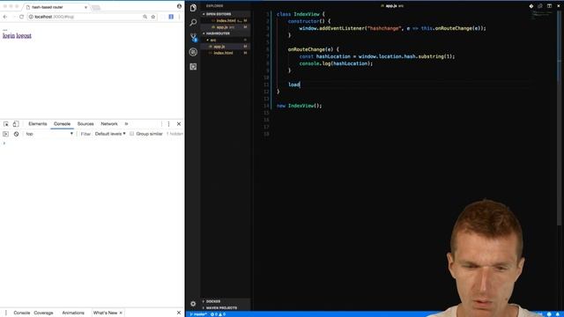564x317 pixels.
Task: Switch to the Network tab in DevTools
Action: point(109,124)
